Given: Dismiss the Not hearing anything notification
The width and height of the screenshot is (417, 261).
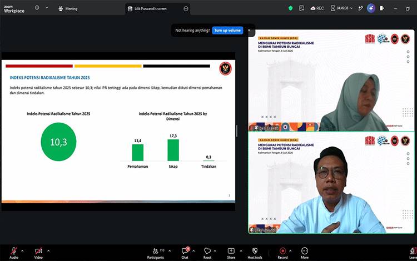Looking at the screenshot, I should pos(249,31).
